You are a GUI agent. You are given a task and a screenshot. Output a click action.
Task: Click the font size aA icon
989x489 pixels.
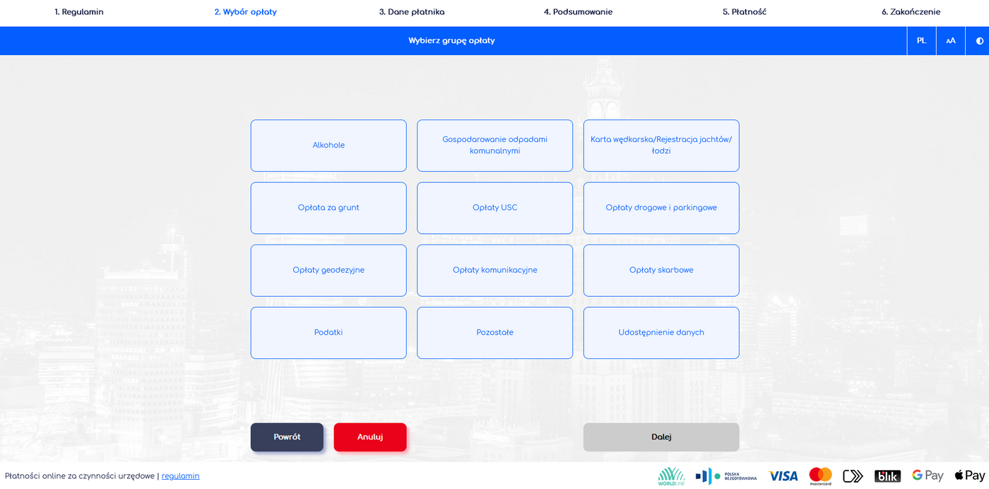tap(950, 41)
